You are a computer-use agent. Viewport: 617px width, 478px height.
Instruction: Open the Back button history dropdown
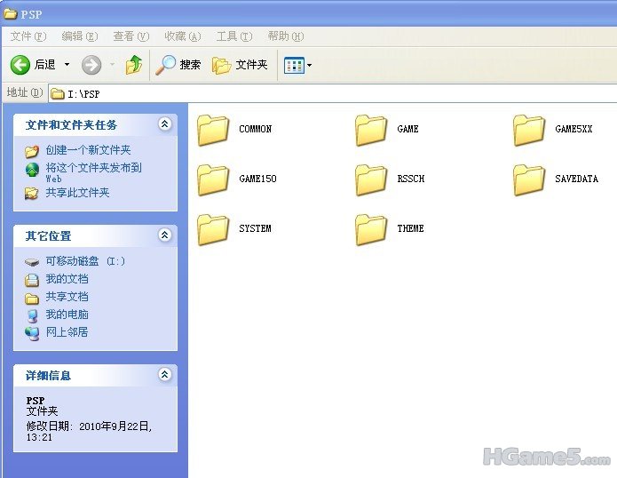coord(67,65)
